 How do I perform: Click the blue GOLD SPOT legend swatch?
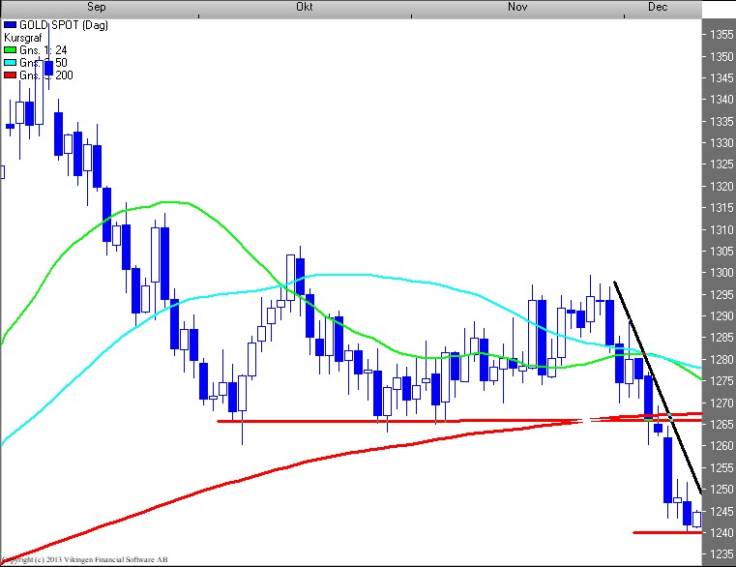10,25
